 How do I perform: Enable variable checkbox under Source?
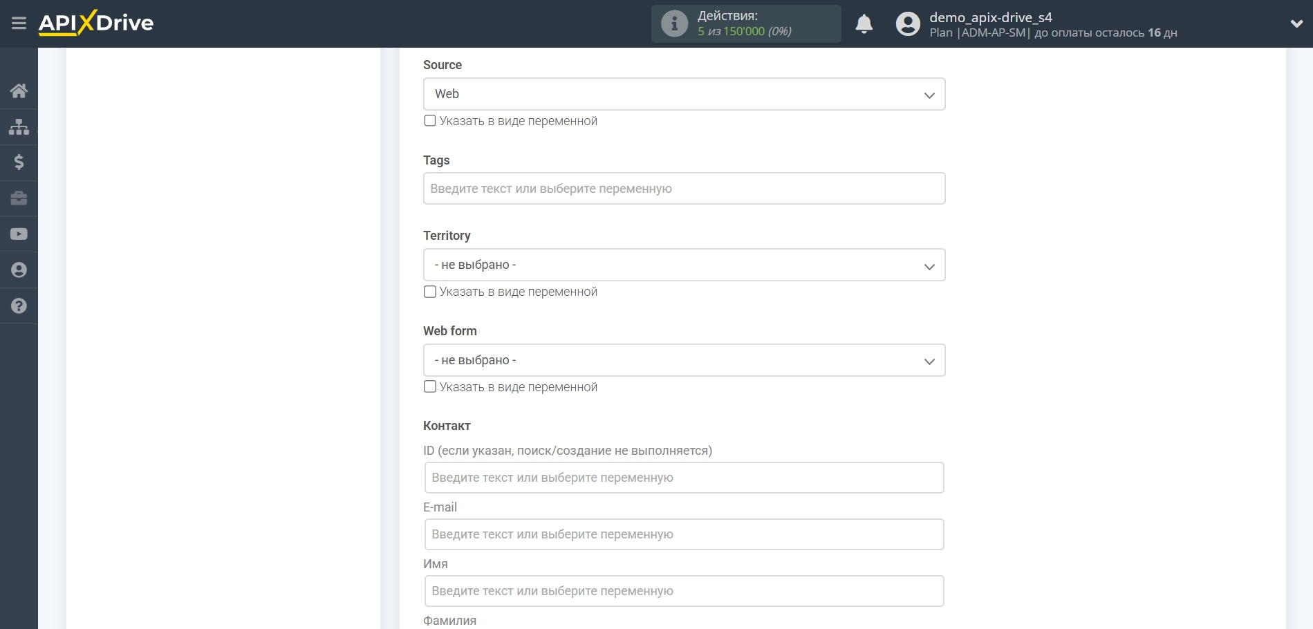(x=430, y=121)
